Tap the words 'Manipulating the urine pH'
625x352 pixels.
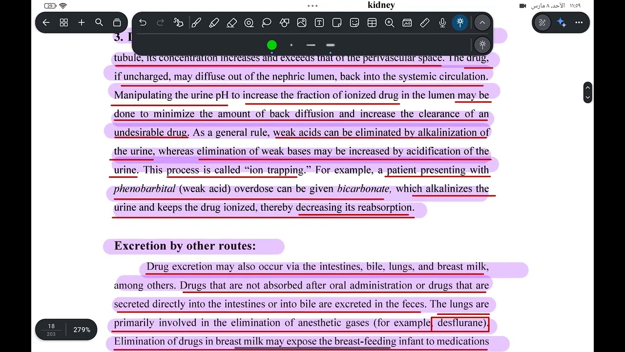171,95
